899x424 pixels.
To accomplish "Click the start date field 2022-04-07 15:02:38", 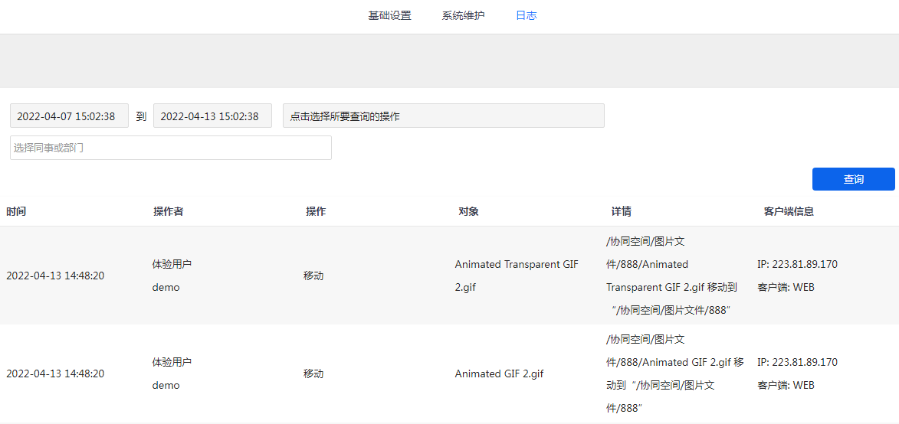I will [x=69, y=116].
